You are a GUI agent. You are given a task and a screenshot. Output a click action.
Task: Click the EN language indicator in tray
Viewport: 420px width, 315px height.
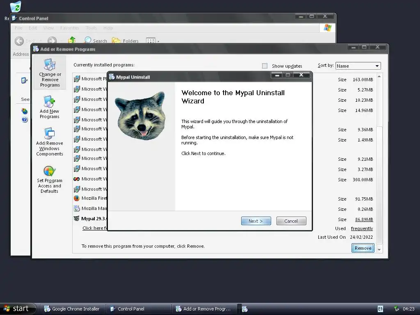tap(380, 309)
